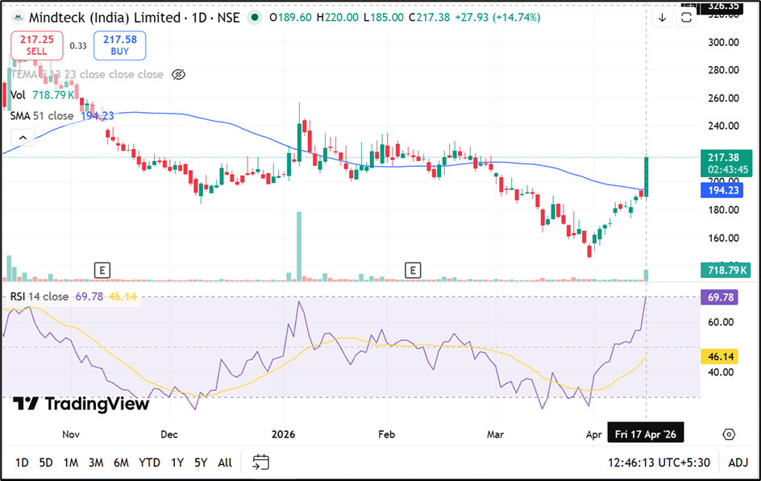The image size is (761, 481).
Task: Click the February earnings 'E' marker
Action: click(413, 269)
